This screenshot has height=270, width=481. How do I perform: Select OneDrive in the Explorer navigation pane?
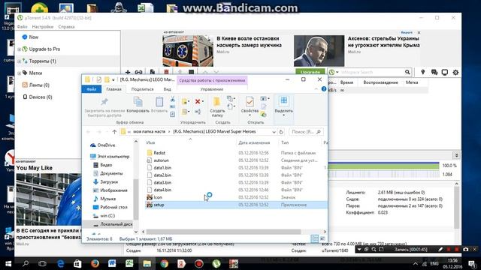pyautogui.click(x=106, y=145)
